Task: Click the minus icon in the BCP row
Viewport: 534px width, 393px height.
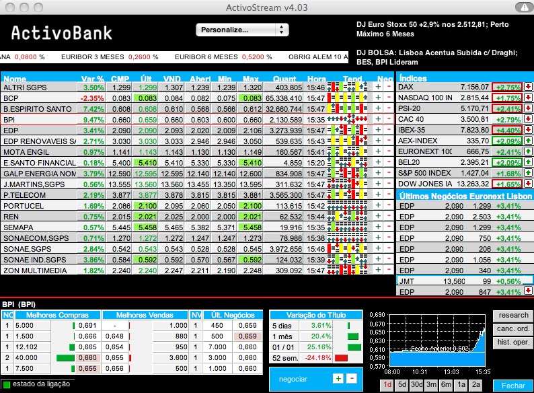Action: (389, 98)
